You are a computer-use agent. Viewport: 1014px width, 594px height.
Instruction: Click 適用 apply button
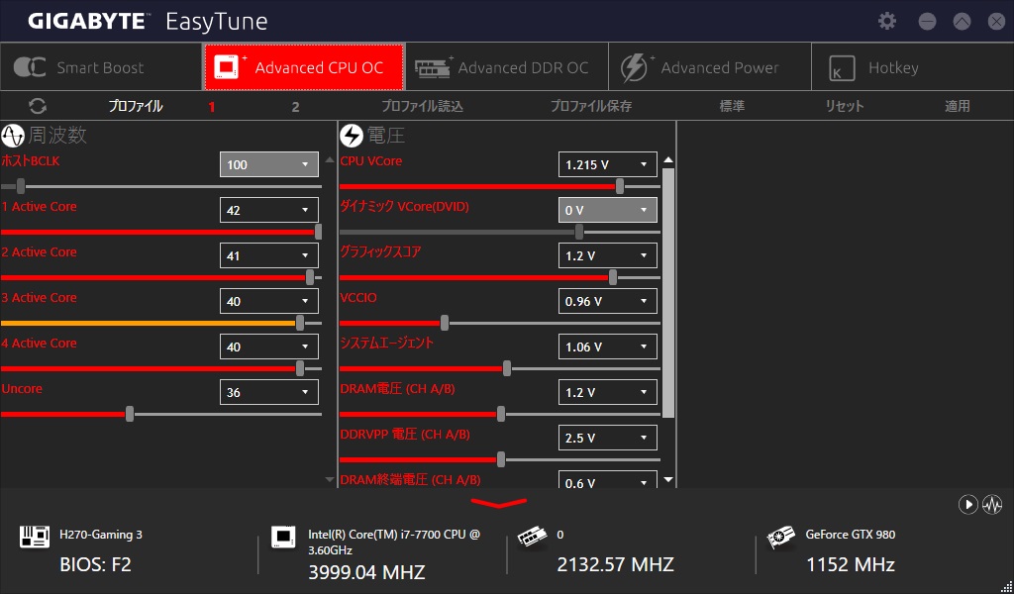click(958, 106)
